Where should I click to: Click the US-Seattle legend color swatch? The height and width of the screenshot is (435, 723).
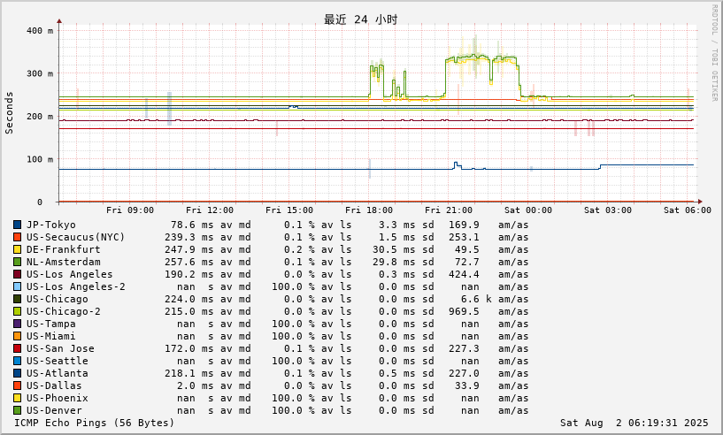(x=18, y=361)
